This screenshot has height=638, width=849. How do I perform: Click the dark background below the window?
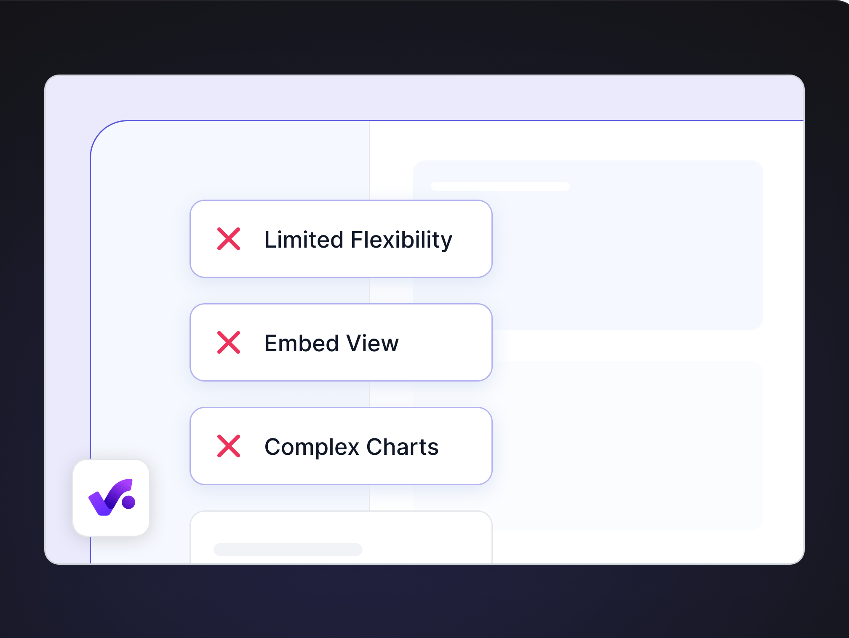[421, 602]
